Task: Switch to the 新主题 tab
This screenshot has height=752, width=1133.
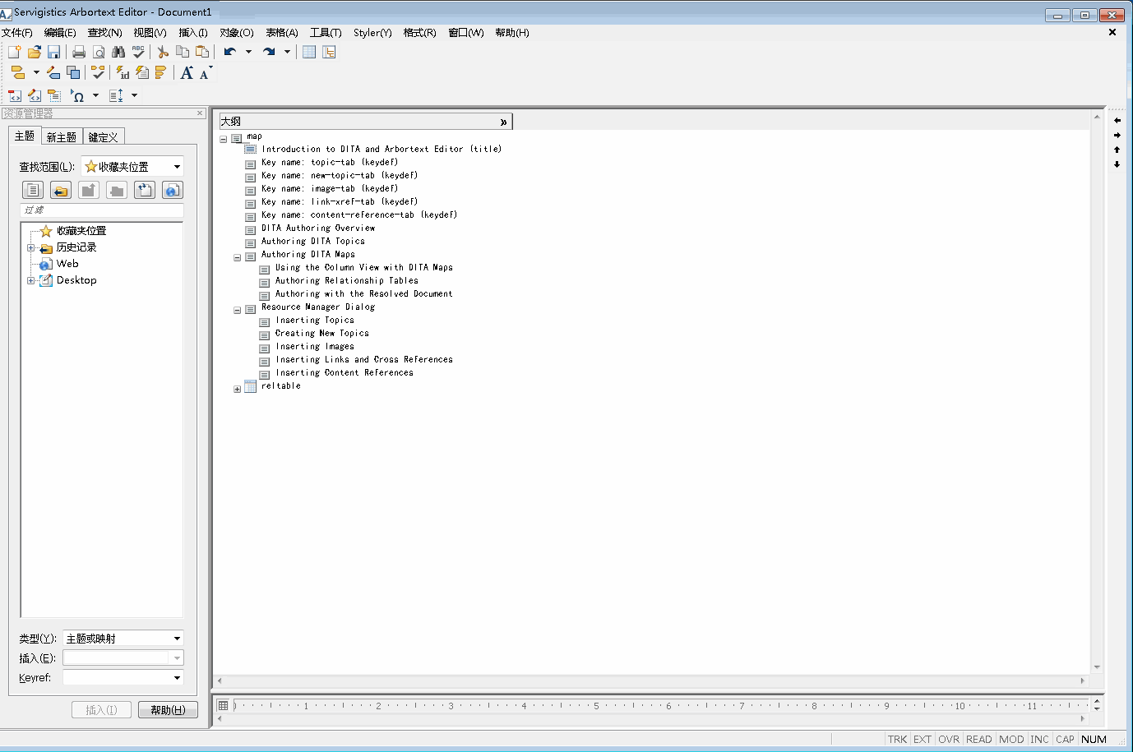Action: coord(62,137)
